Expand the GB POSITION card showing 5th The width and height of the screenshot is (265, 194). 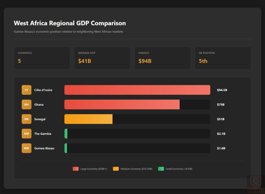[x=223, y=58]
